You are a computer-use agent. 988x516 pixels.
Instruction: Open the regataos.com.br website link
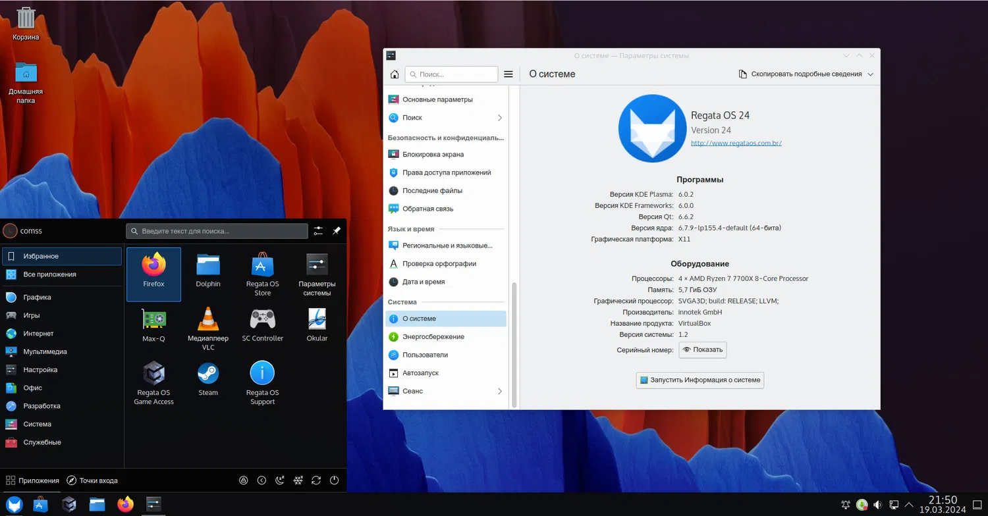736,143
